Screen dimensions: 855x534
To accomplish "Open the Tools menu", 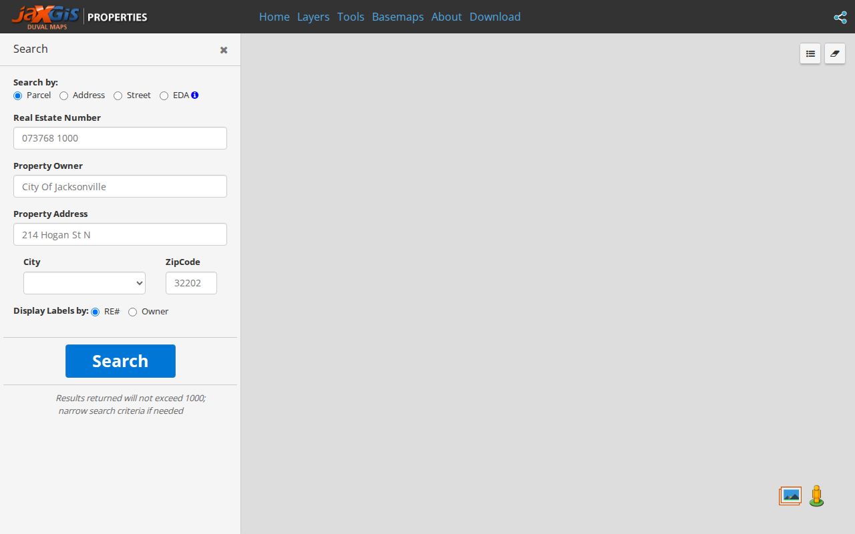I will coord(351,17).
